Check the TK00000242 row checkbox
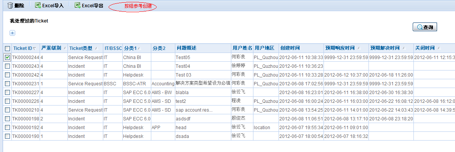 coord(8,75)
